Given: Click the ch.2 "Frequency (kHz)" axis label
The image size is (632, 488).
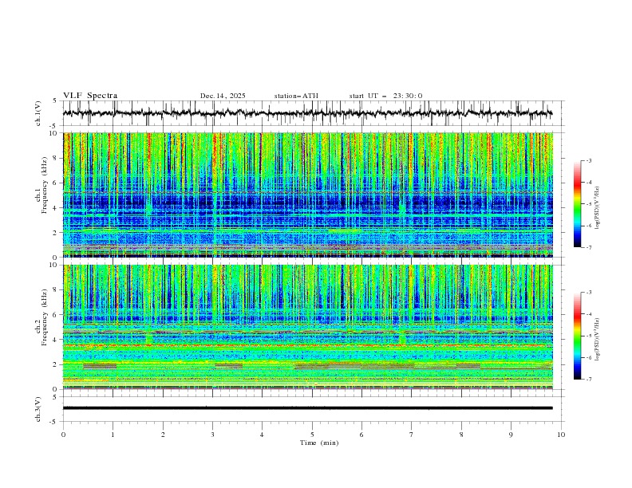Looking at the screenshot, I should (x=45, y=317).
